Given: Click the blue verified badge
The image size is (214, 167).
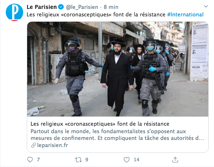Looking at the screenshot, I should click(x=61, y=7).
